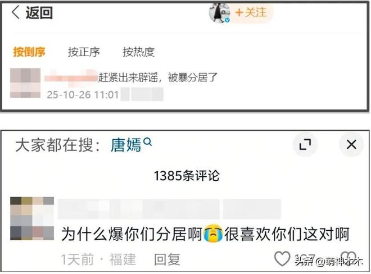Tap the crying emoji in the comment
This screenshot has height=274, width=371.
213,234
